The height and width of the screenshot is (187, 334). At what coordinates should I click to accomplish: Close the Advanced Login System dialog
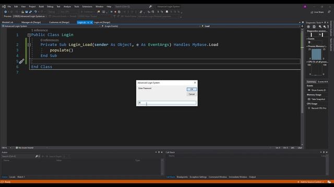pyautogui.click(x=195, y=83)
